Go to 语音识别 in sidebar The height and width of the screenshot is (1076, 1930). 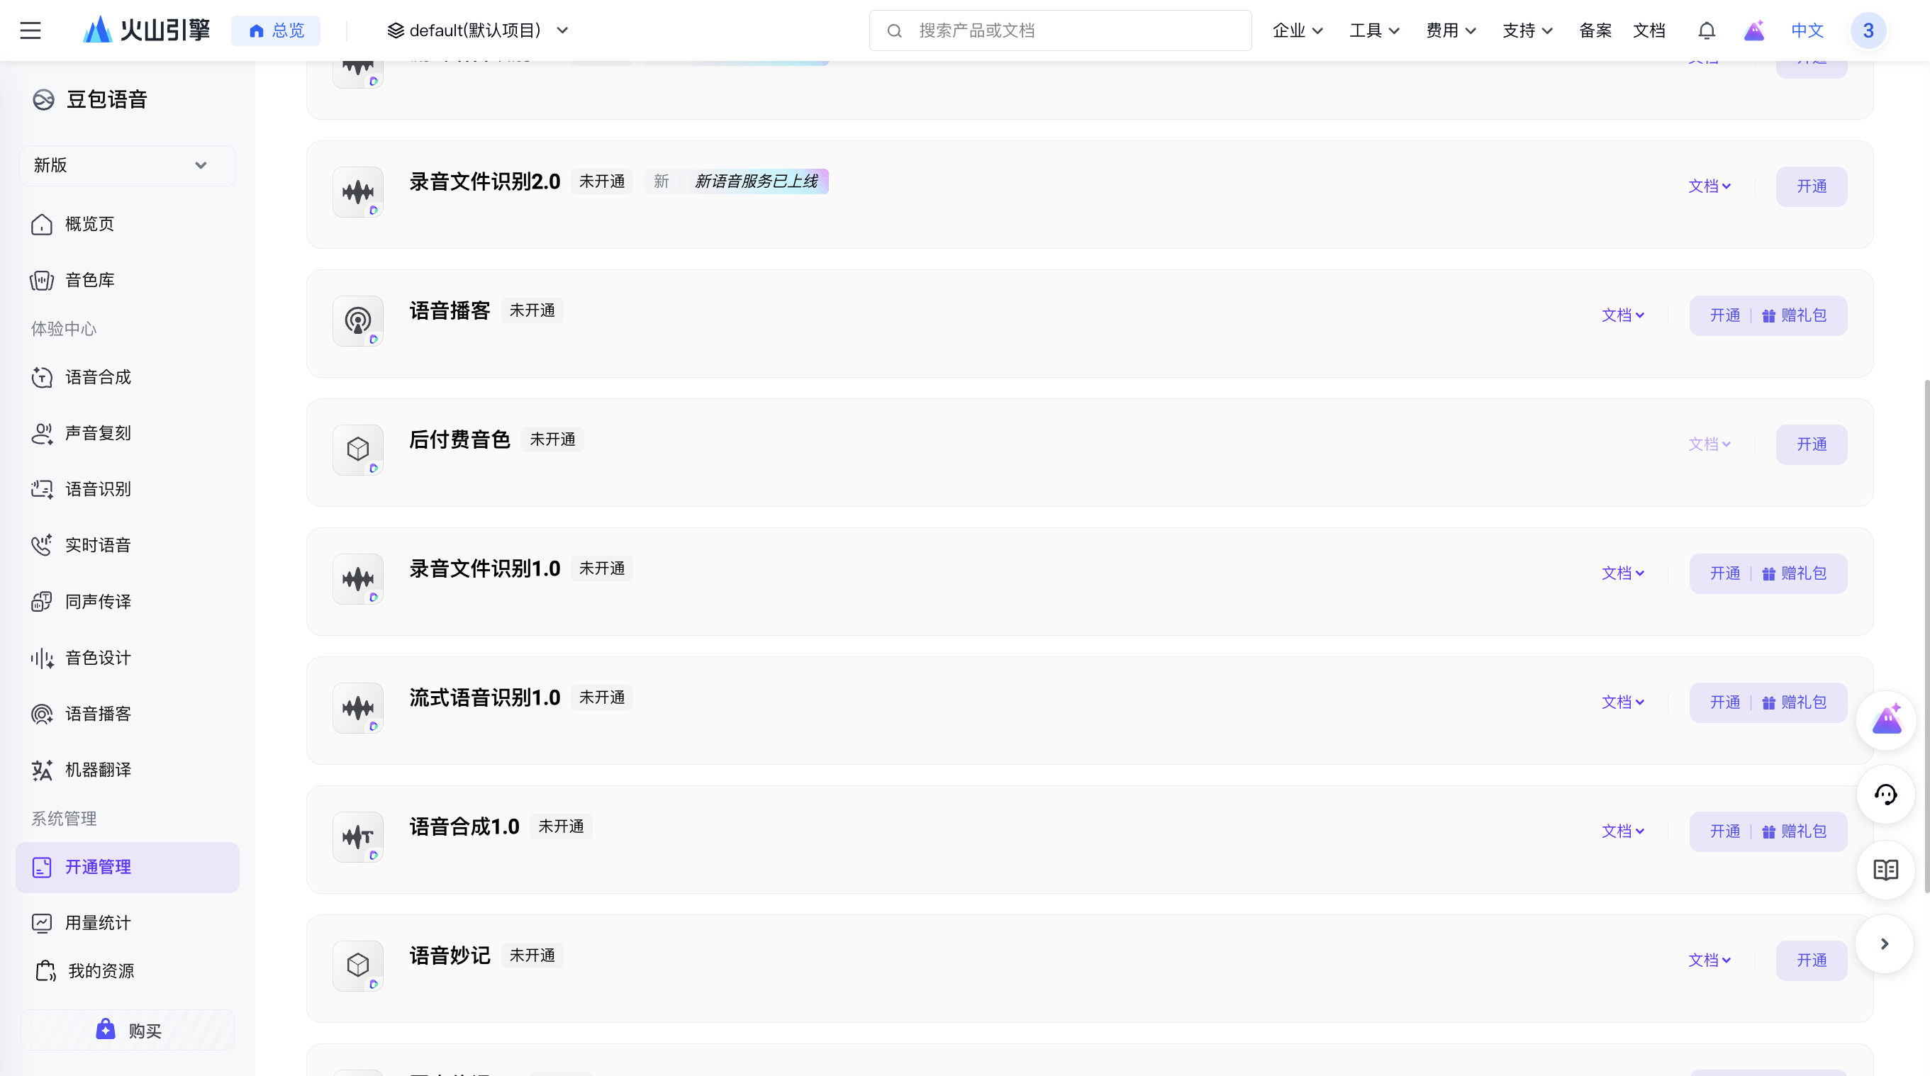coord(128,490)
